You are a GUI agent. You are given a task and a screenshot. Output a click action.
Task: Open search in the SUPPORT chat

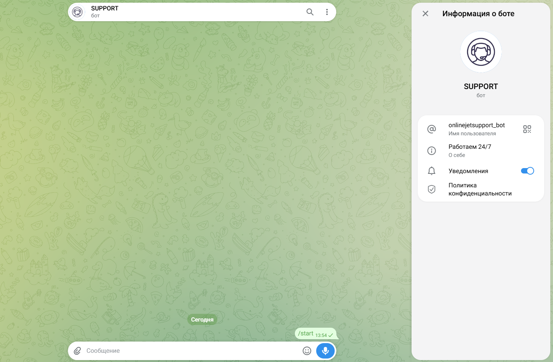pyautogui.click(x=310, y=12)
